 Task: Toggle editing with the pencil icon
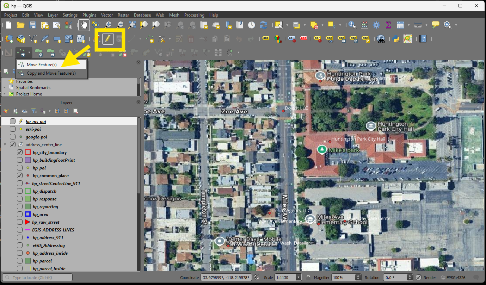coord(108,39)
